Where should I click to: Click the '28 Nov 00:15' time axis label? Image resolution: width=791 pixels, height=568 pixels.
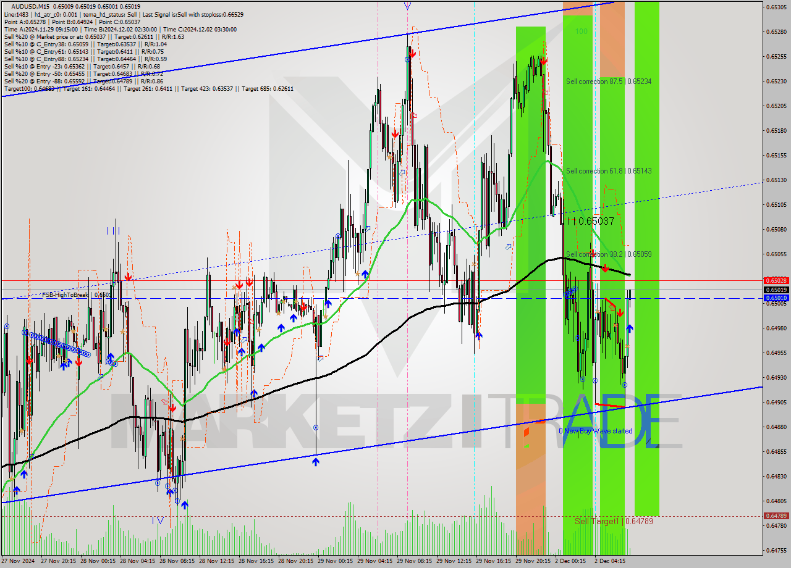pos(98,561)
